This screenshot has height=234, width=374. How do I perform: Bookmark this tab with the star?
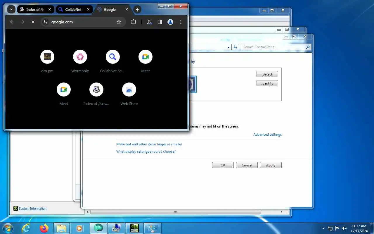pyautogui.click(x=119, y=22)
